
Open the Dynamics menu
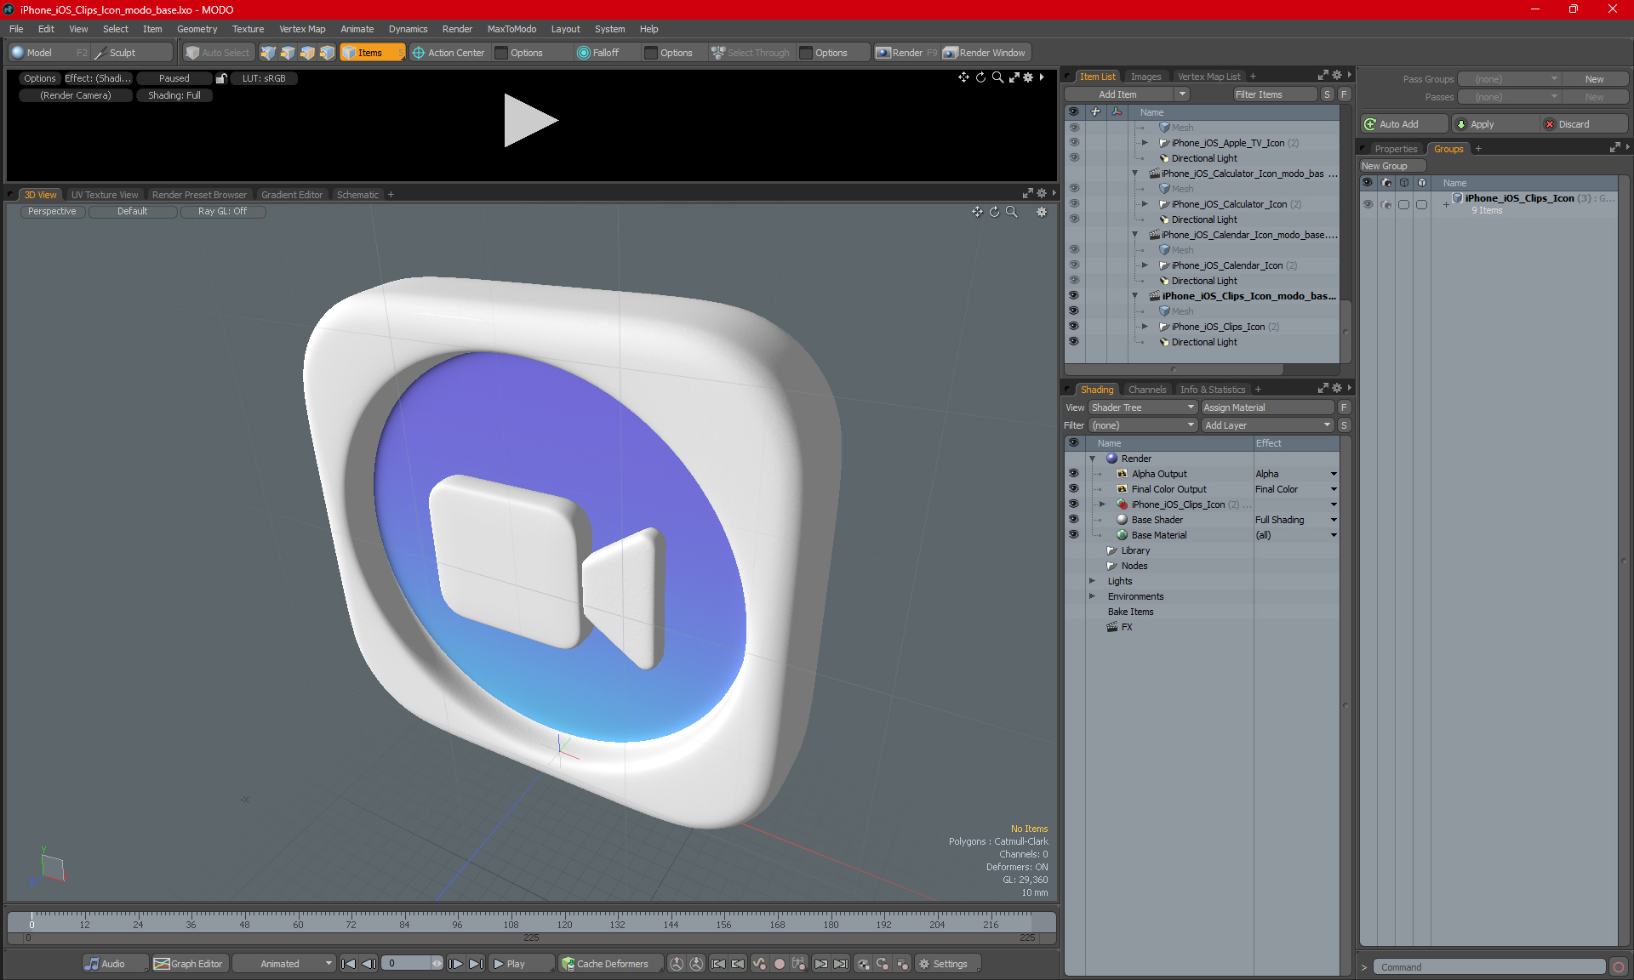[408, 29]
